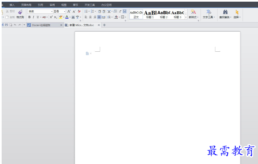Apply superscript with the X² icon
Screen dimensions: 258x164
point(51,17)
